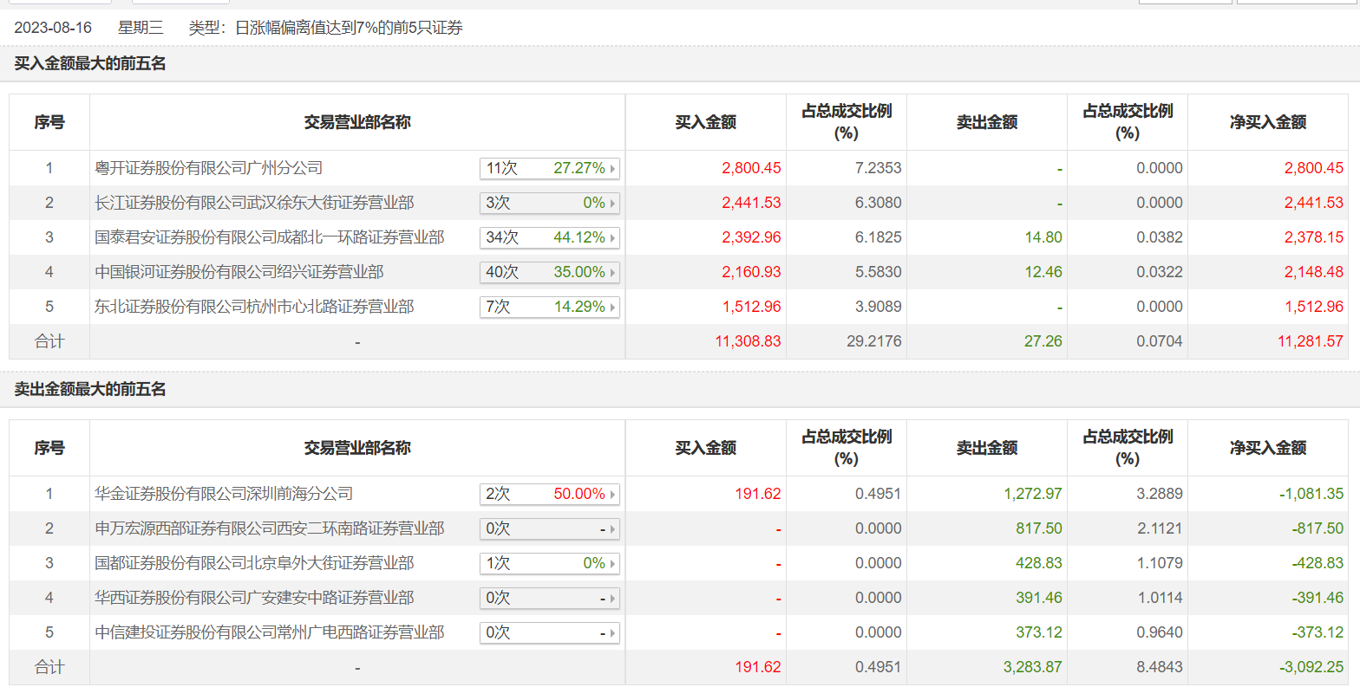Click ratio value 7.2353
The height and width of the screenshot is (687, 1360).
click(x=879, y=168)
